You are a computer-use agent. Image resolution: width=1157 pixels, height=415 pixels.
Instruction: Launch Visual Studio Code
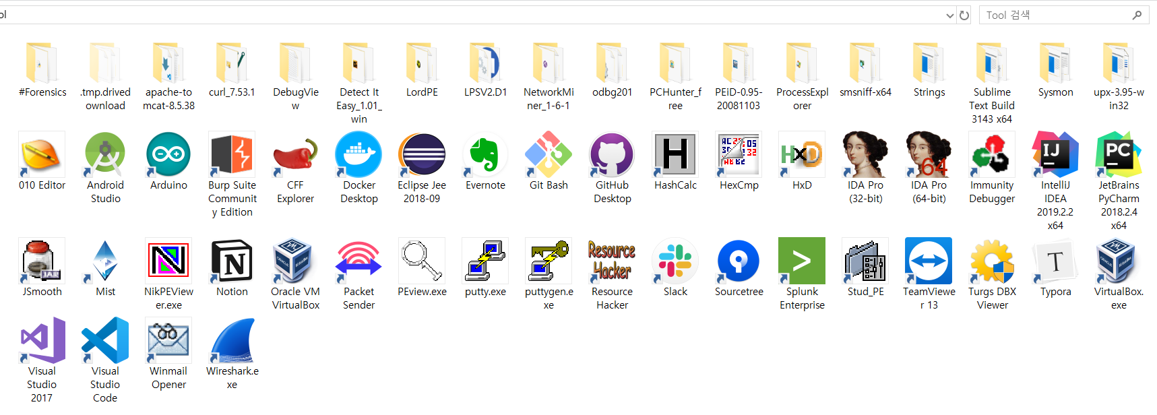(x=105, y=340)
